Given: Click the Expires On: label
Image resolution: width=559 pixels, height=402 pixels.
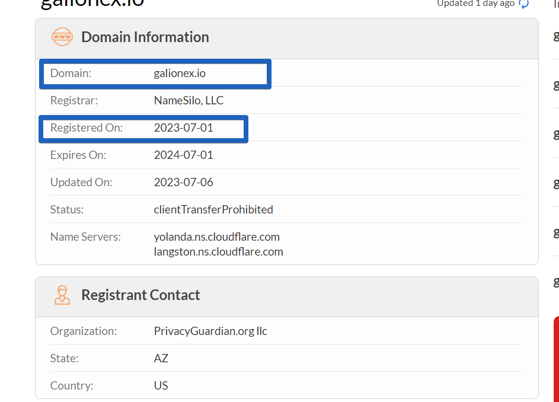Looking at the screenshot, I should coord(78,155).
